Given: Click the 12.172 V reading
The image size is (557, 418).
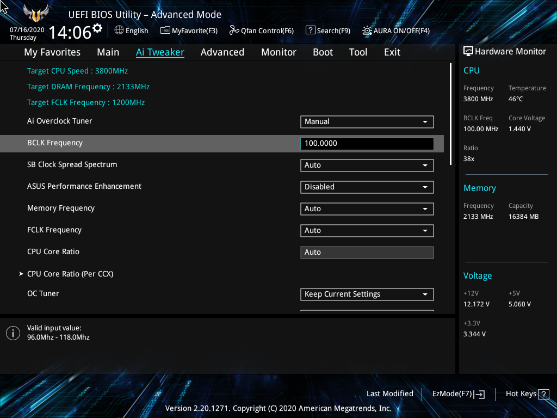Looking at the screenshot, I should point(476,304).
